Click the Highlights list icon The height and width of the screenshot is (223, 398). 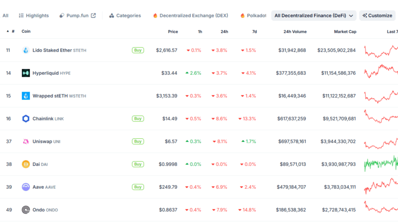pos(21,16)
